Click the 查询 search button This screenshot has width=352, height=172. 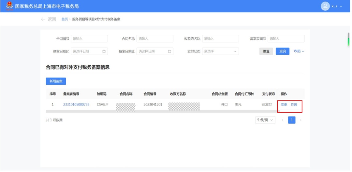pos(283,51)
